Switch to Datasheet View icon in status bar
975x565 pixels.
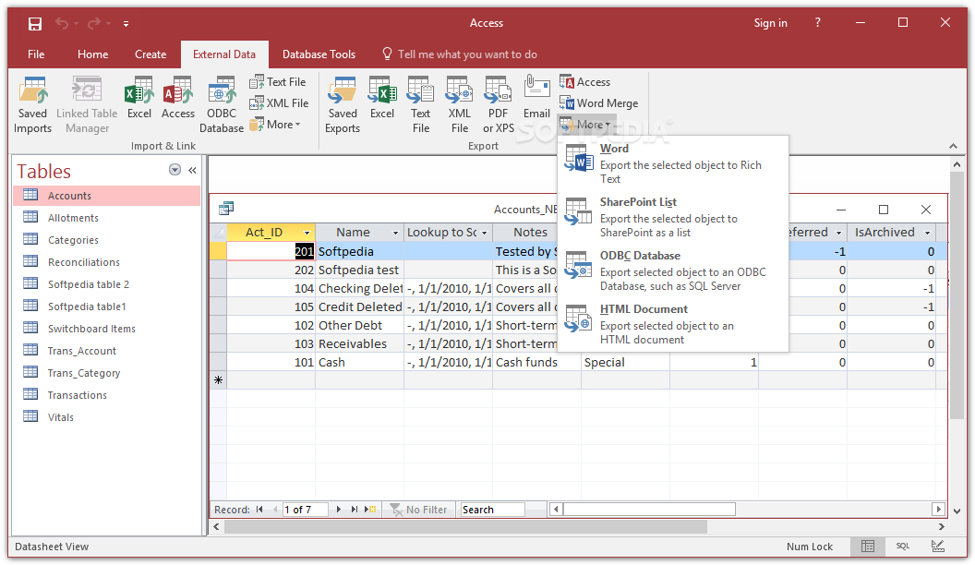tap(868, 547)
